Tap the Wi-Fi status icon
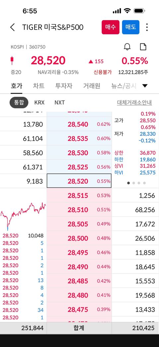159x347 pixels. point(127,11)
